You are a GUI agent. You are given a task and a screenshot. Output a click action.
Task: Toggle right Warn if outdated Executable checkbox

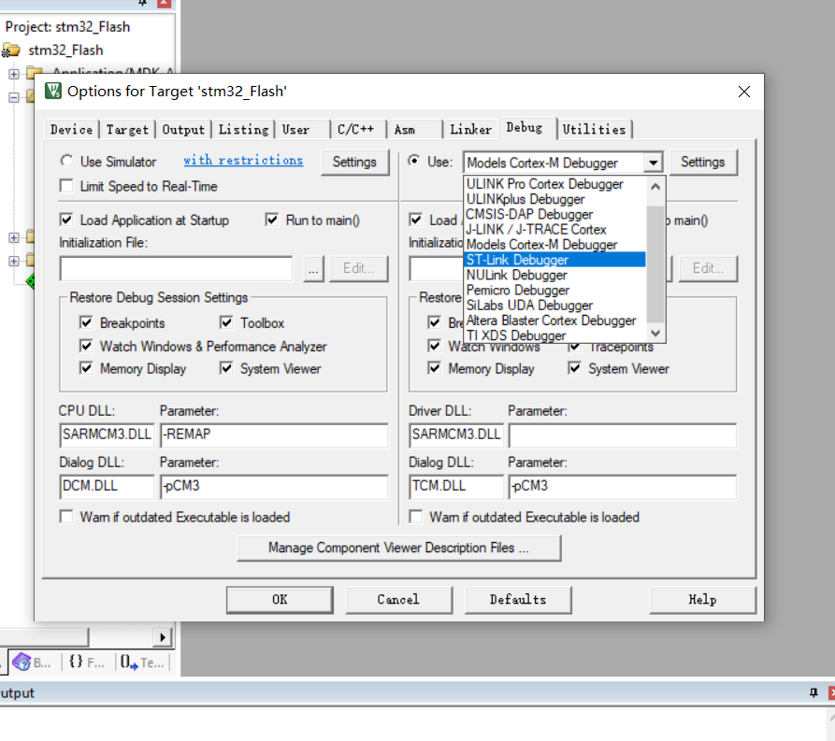click(416, 517)
